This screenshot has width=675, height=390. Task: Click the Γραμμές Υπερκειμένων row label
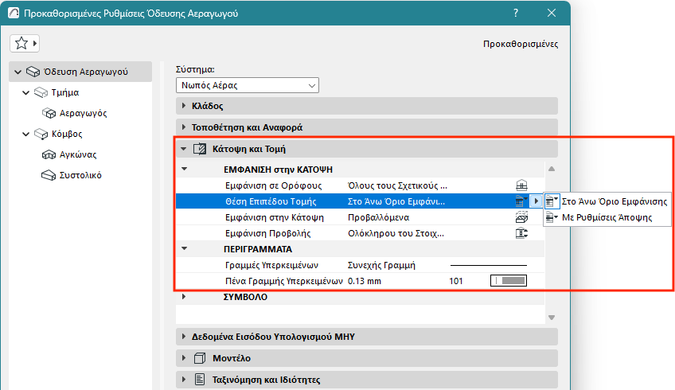coord(271,265)
